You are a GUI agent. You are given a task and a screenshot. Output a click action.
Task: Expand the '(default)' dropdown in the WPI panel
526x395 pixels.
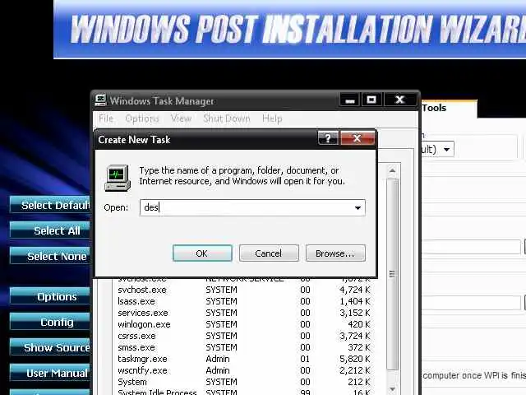(446, 149)
